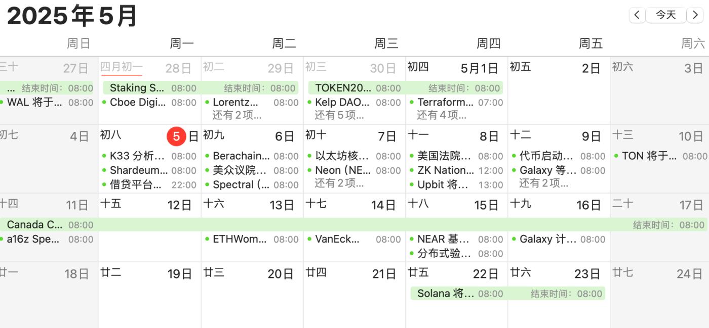Open the Canada C... multi-day event bar
709x328 pixels.
(34, 225)
